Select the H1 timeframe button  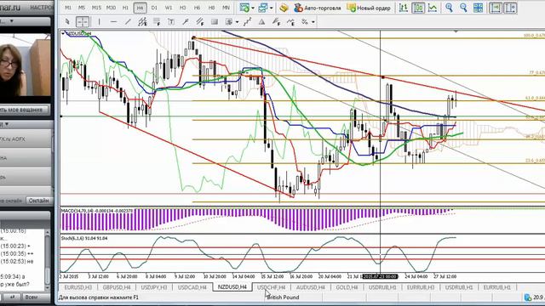(125, 8)
